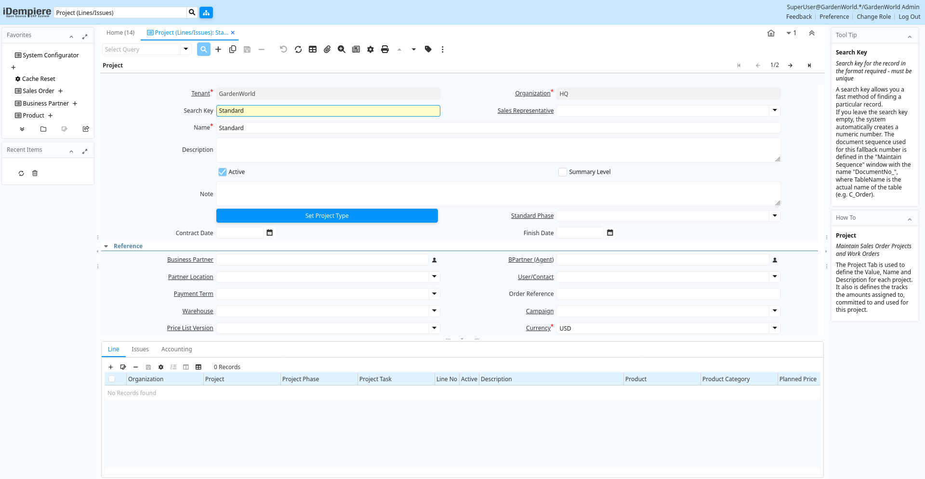The image size is (925, 479).
Task: Open the Contract Date calendar picker
Action: 270,233
